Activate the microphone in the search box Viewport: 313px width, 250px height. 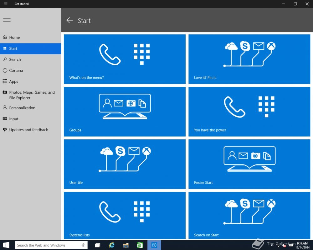coord(83,245)
